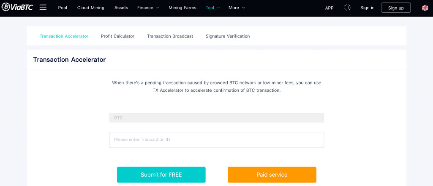The height and width of the screenshot is (186, 433).
Task: Expand the Tool dropdown menu
Action: coord(212,8)
